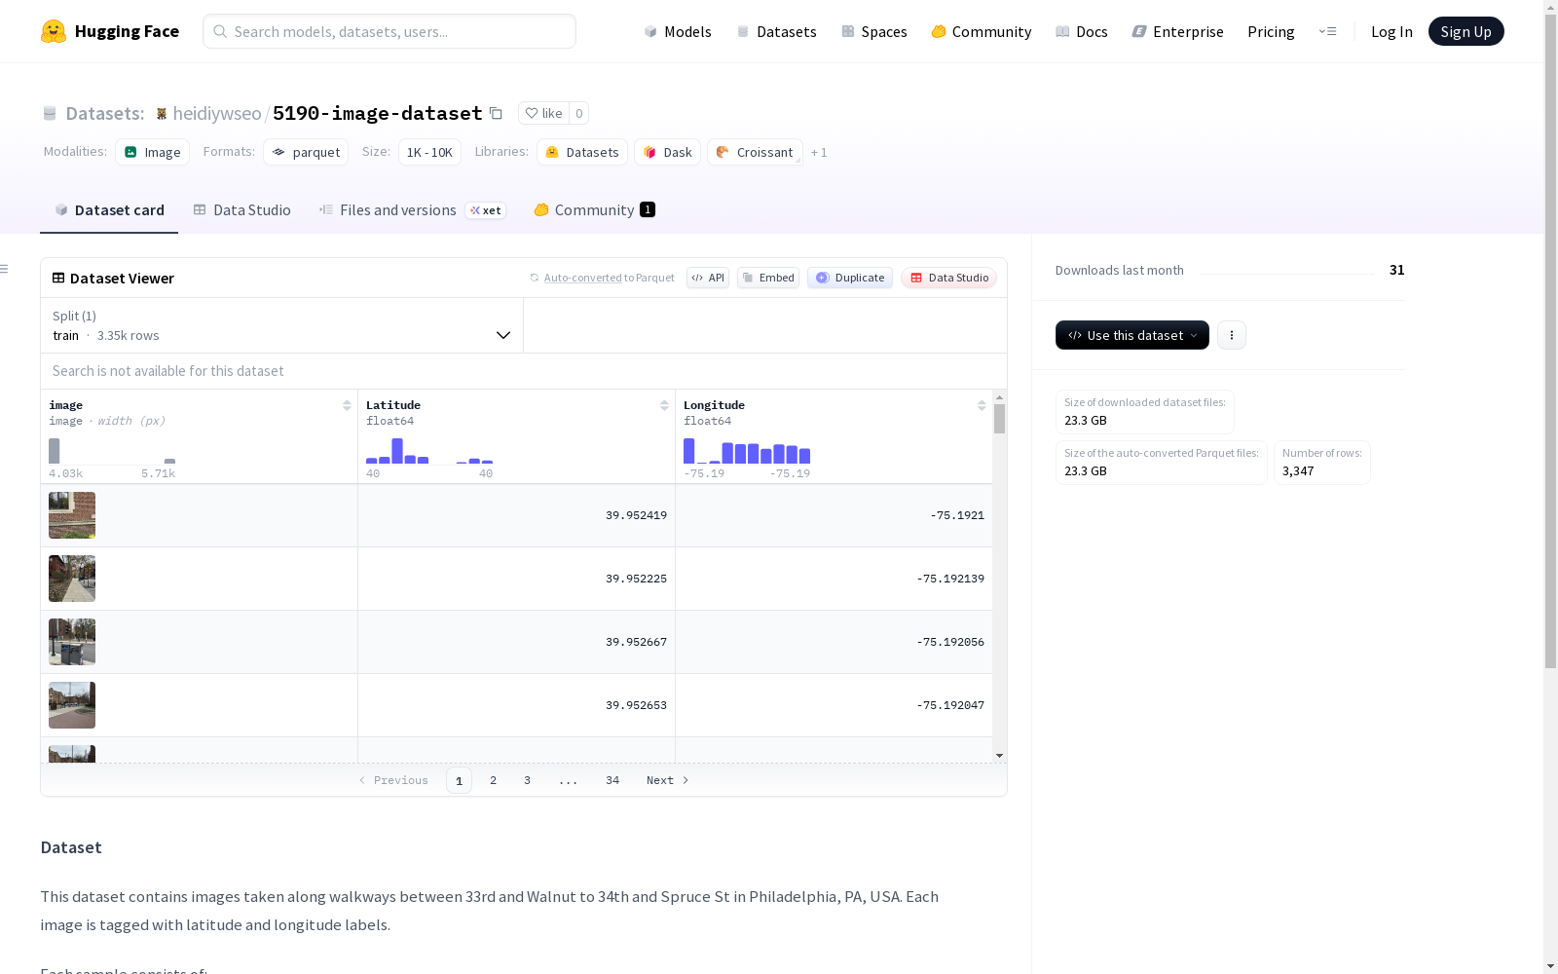Open the heidiywseo user profile link
The height and width of the screenshot is (974, 1558).
click(x=217, y=113)
